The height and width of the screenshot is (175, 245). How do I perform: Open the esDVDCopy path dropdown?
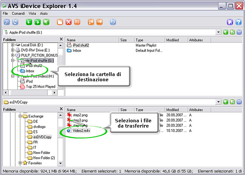point(218,102)
